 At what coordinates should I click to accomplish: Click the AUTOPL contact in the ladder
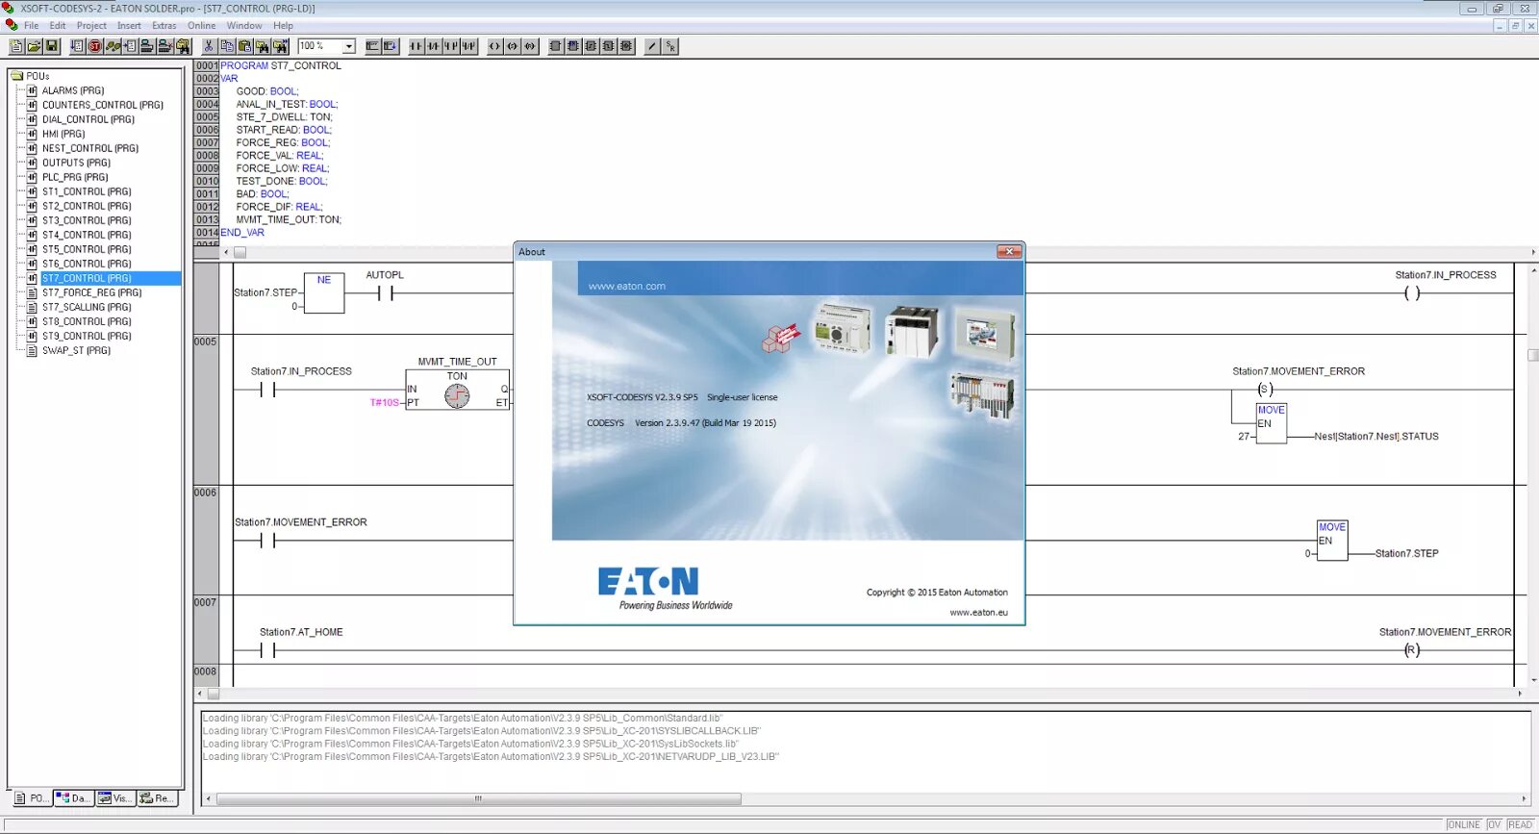(386, 293)
